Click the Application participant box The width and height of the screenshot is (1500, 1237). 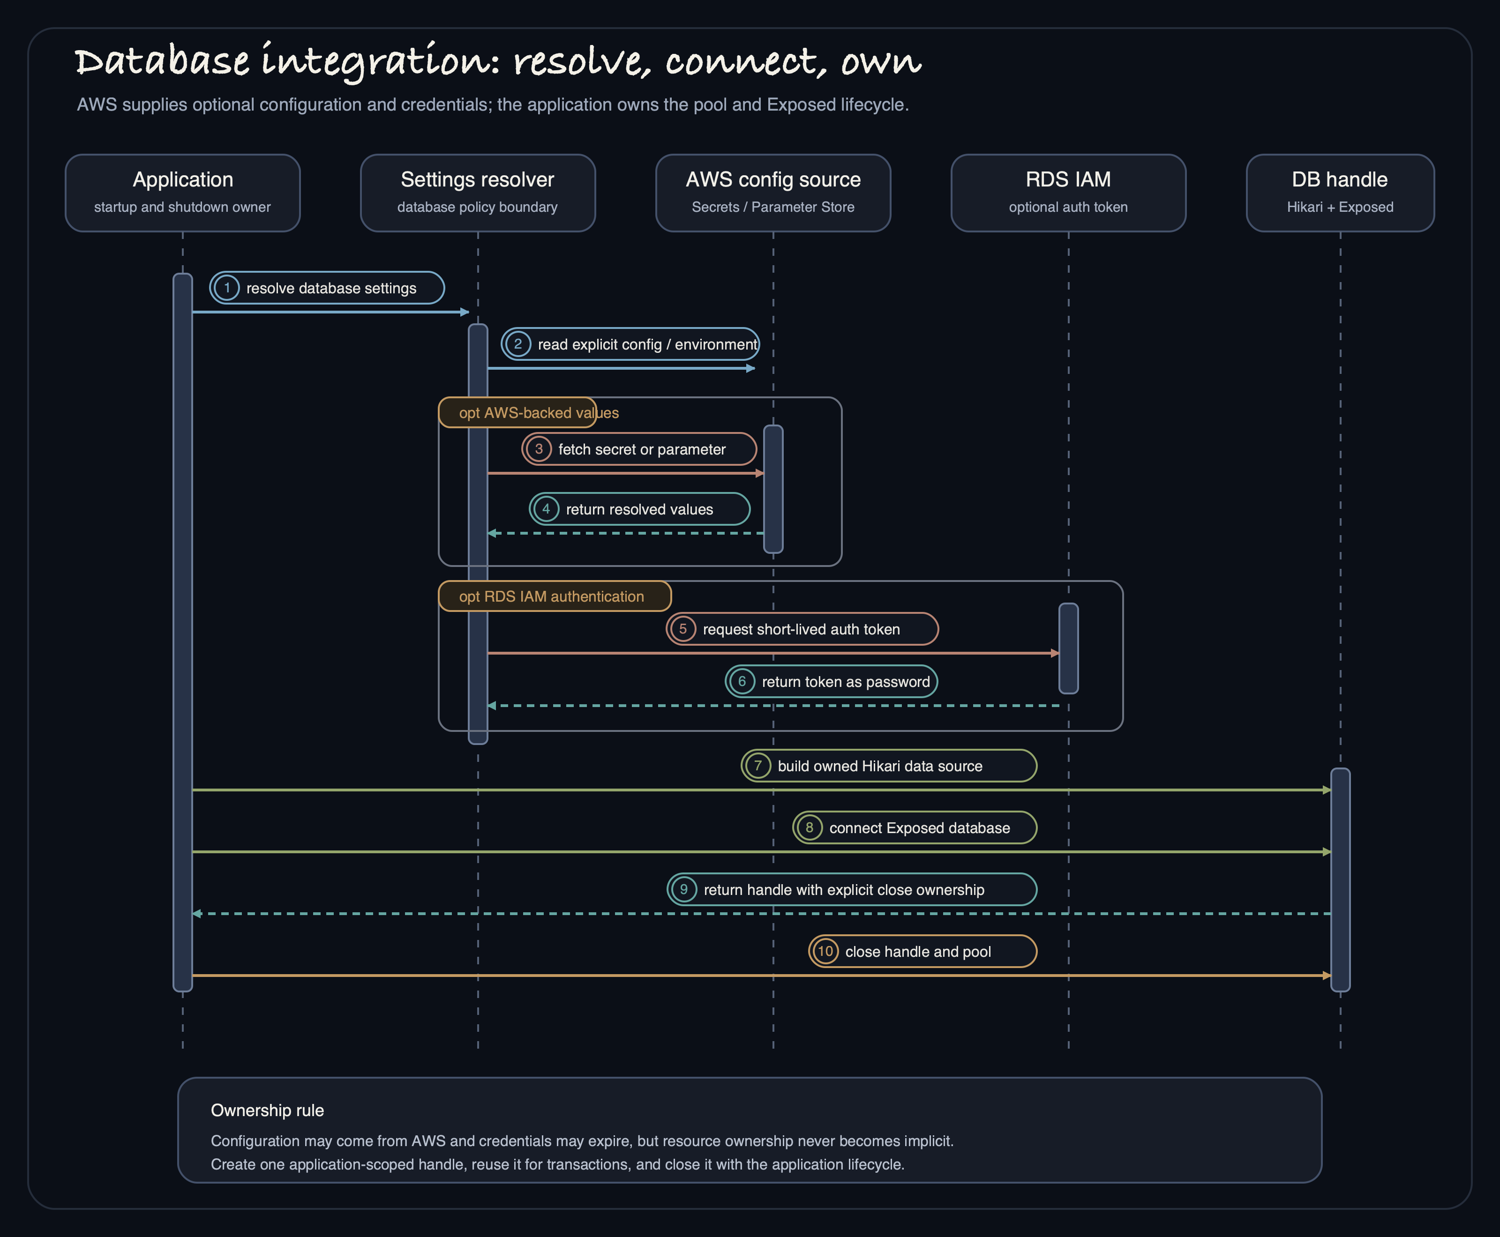[x=182, y=193]
